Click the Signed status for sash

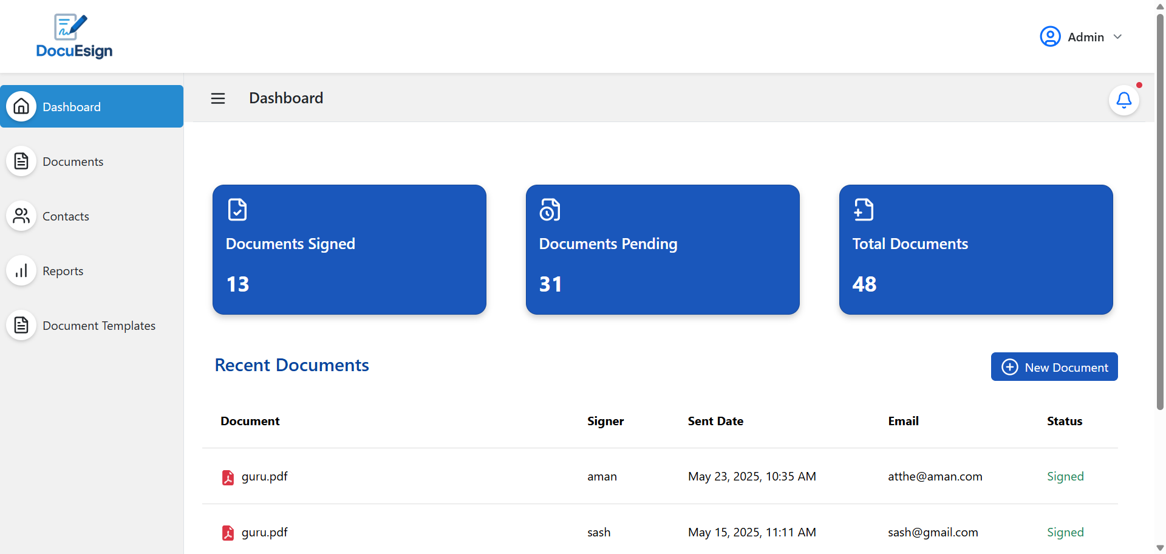click(x=1065, y=533)
